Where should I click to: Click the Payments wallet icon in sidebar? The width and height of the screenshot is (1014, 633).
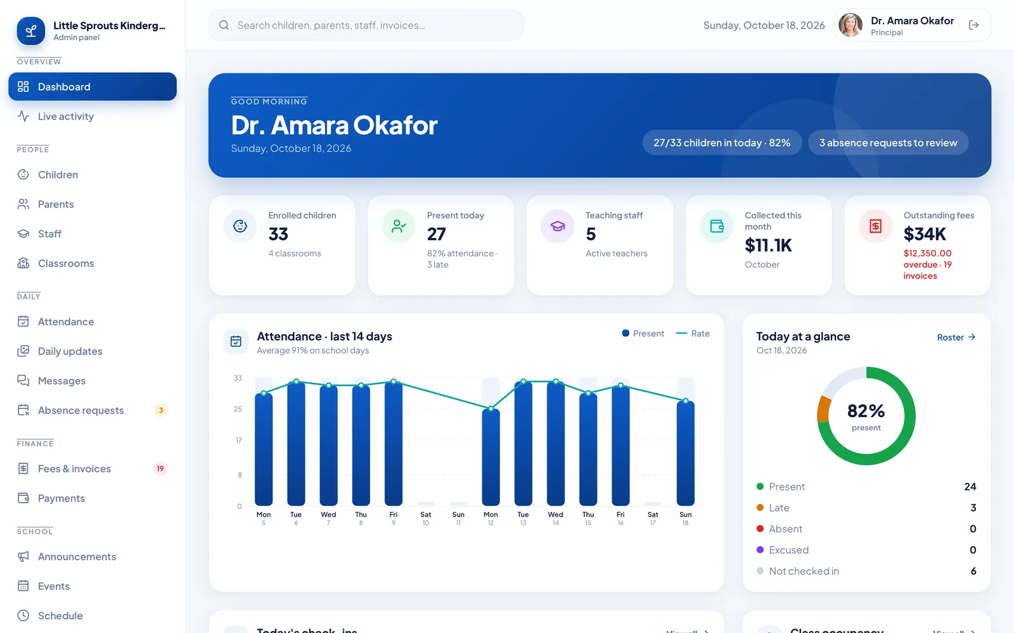[23, 498]
